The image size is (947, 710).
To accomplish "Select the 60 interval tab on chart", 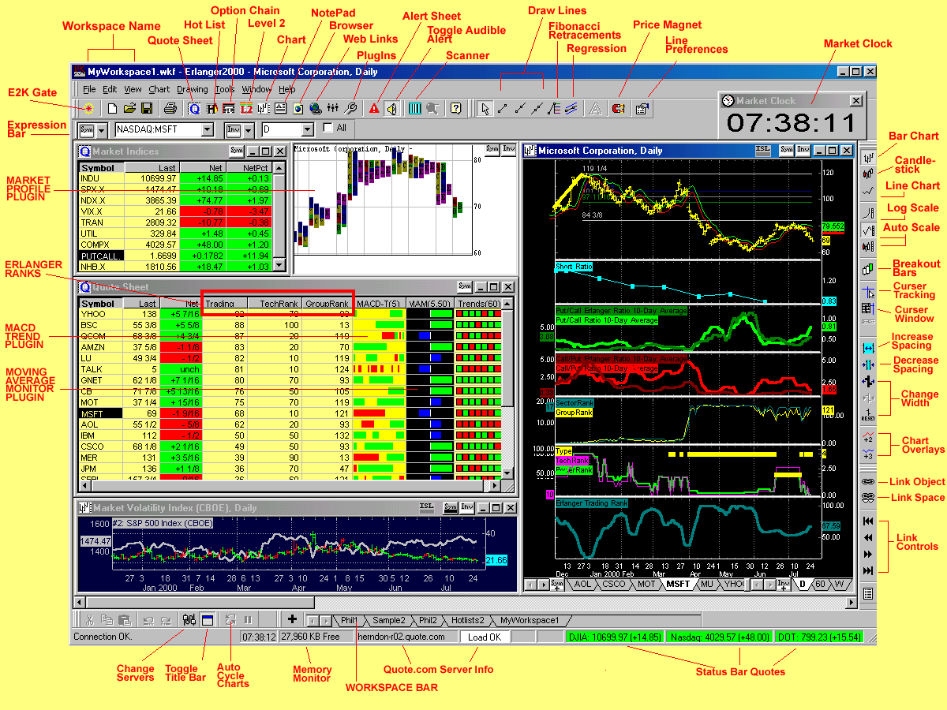I will 820,584.
